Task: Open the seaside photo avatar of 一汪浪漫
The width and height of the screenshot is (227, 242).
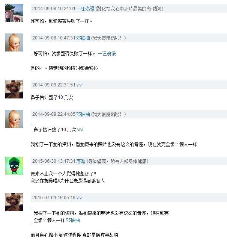Action: pos(14,13)
